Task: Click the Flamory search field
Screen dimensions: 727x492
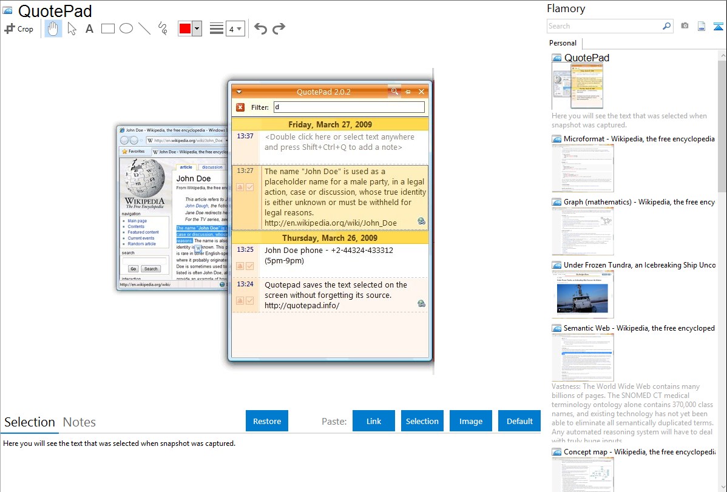Action: (604, 26)
